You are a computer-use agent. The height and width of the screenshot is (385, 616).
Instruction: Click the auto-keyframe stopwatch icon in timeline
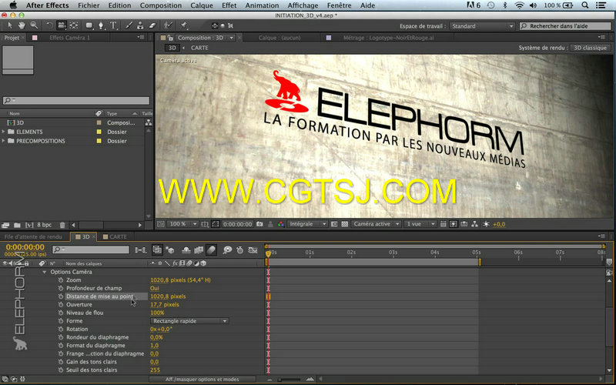coord(239,249)
